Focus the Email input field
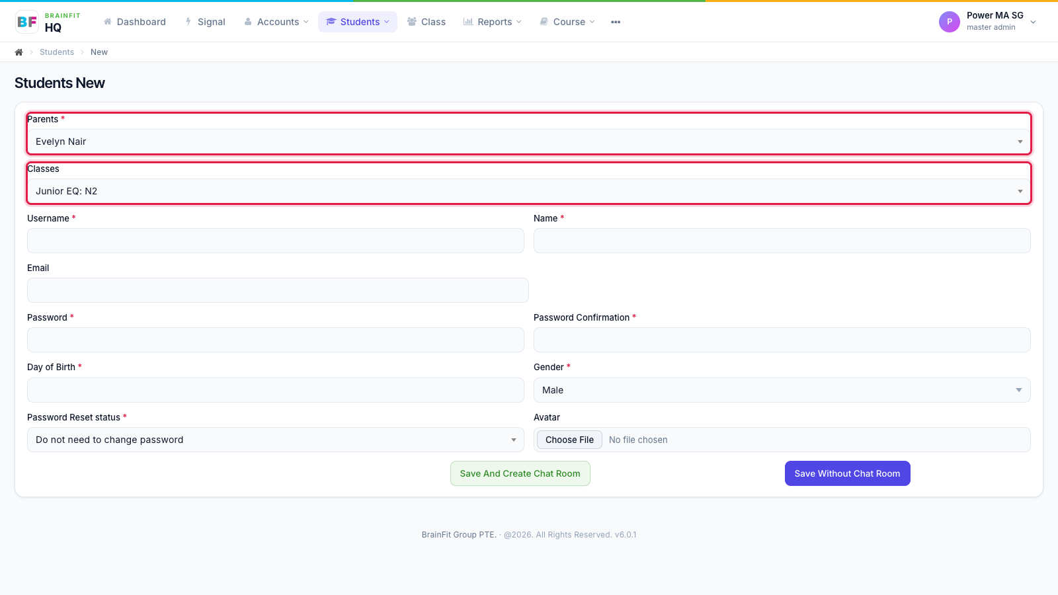 278,290
